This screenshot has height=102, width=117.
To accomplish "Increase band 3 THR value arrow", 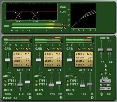I will coord(83,54).
